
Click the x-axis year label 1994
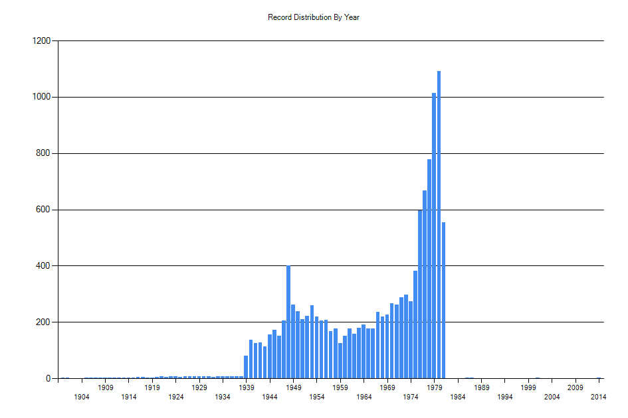click(x=505, y=397)
